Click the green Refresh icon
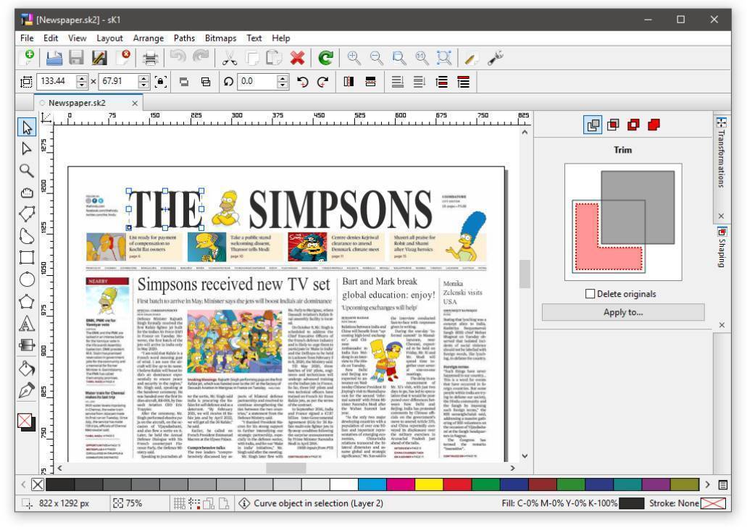This screenshot has width=747, height=530. click(x=326, y=58)
